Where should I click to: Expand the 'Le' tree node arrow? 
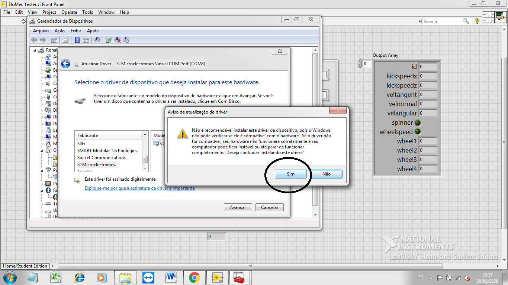42,130
